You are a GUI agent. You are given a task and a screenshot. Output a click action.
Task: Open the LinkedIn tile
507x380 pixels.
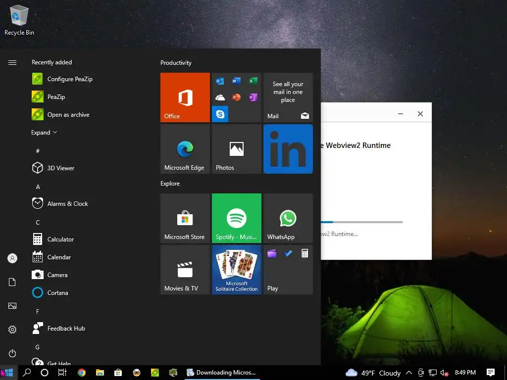pos(288,149)
